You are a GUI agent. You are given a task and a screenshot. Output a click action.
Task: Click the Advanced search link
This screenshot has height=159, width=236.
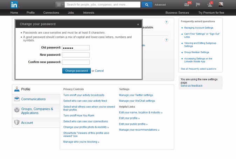coord(160,5)
